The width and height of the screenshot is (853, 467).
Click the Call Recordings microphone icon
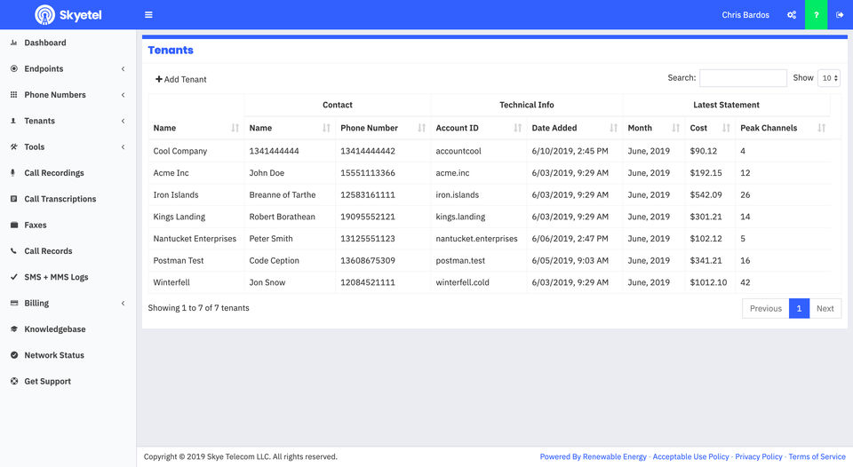click(14, 173)
